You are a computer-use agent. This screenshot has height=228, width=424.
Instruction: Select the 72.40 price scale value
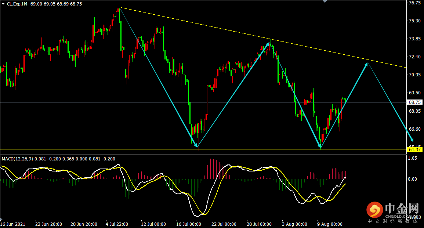[x=415, y=57]
